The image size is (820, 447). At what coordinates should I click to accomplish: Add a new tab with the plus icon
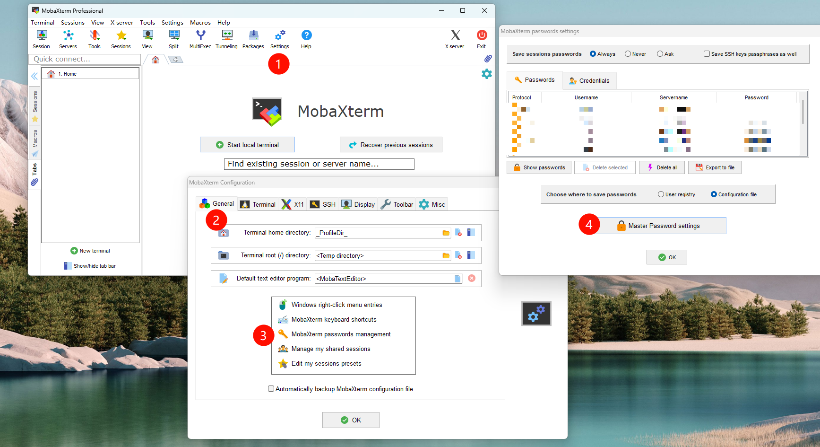click(x=176, y=60)
